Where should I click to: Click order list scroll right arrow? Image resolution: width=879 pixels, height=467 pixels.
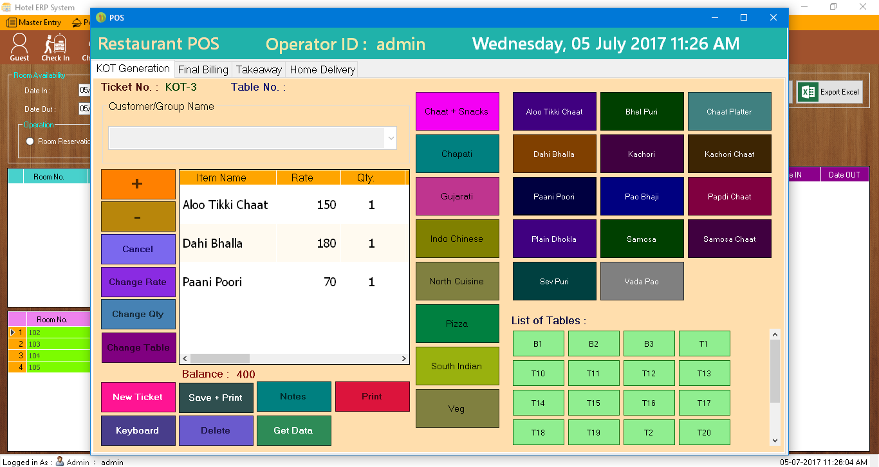pos(404,358)
